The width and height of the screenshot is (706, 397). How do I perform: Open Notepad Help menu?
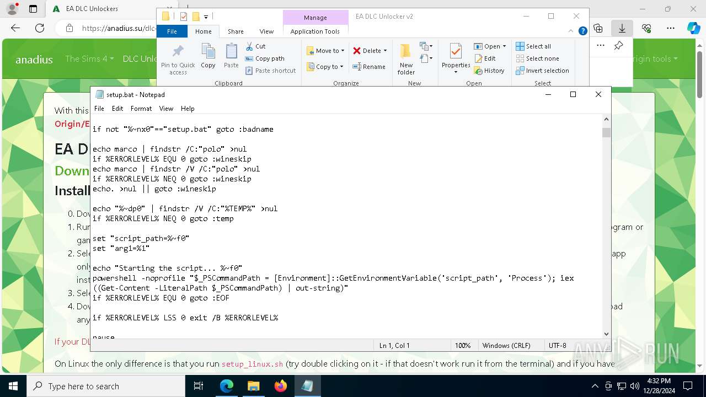tap(188, 109)
